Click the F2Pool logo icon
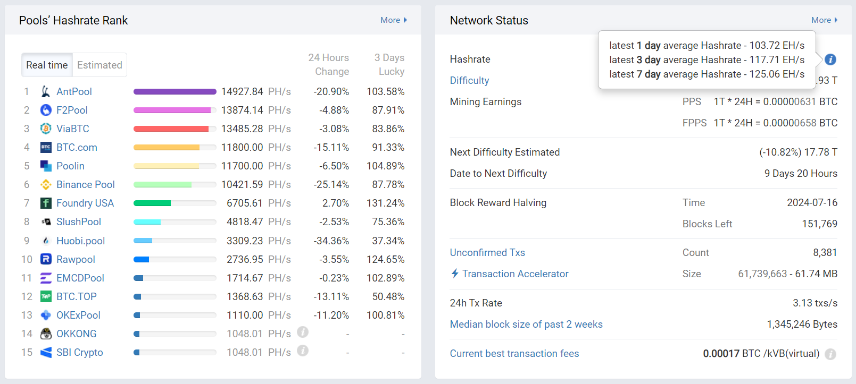The height and width of the screenshot is (384, 856). point(46,110)
